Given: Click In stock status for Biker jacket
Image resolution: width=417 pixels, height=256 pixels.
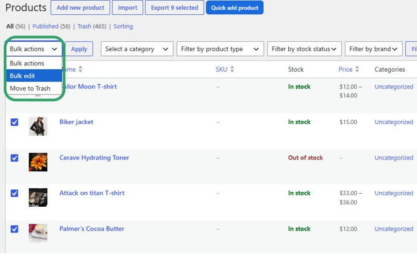Looking at the screenshot, I should tap(299, 122).
